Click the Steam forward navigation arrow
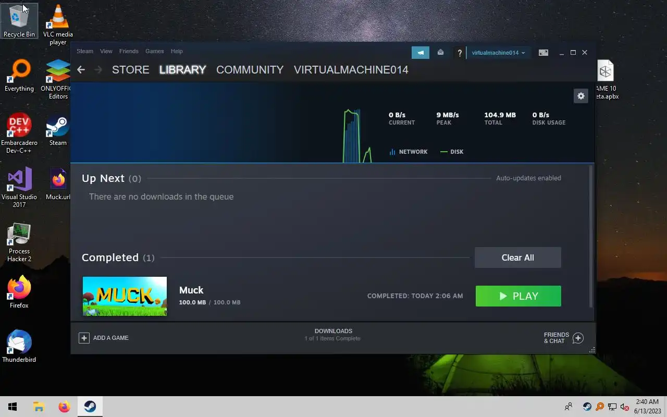The image size is (667, 417). 98,69
